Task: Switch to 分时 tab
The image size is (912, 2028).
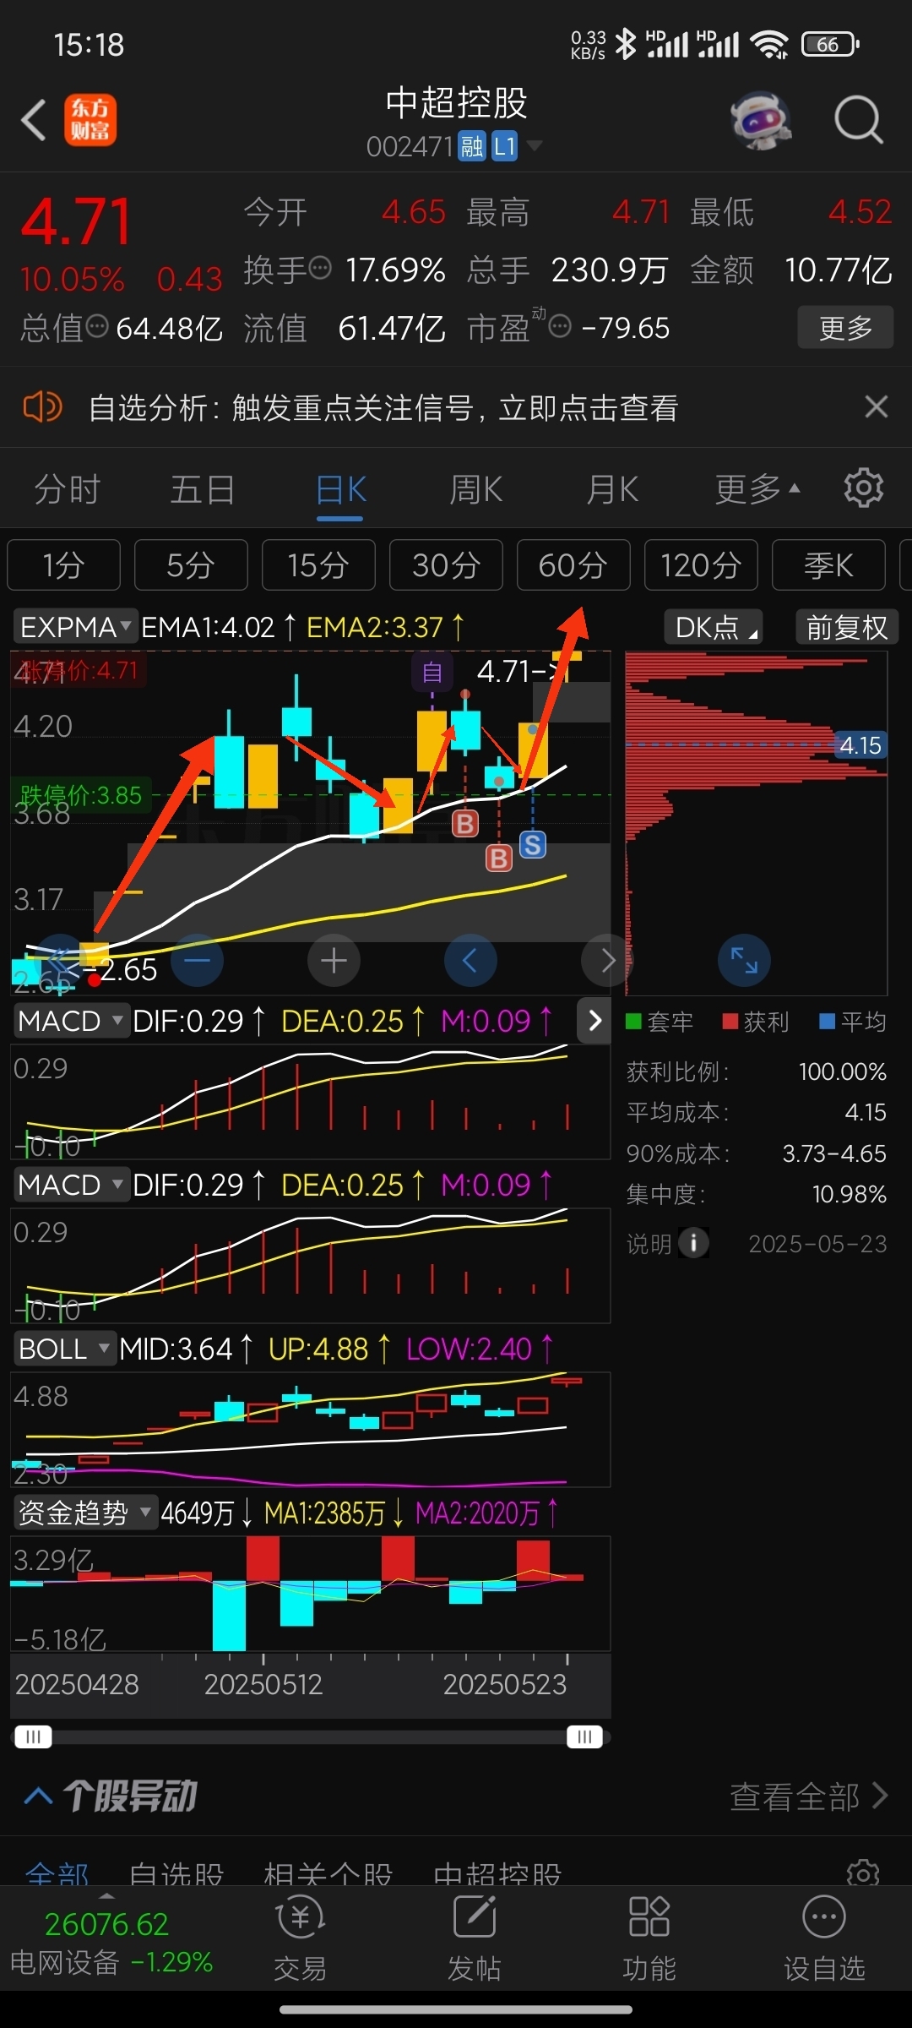Action: 67,489
